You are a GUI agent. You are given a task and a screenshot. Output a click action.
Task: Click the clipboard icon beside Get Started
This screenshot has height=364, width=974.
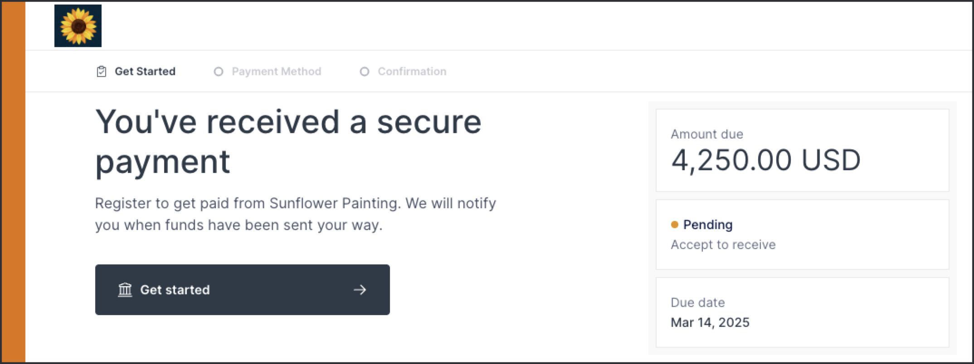pyautogui.click(x=102, y=72)
